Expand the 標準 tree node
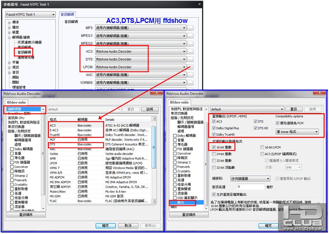Screen dimensions: 329x234 (x=9, y=23)
